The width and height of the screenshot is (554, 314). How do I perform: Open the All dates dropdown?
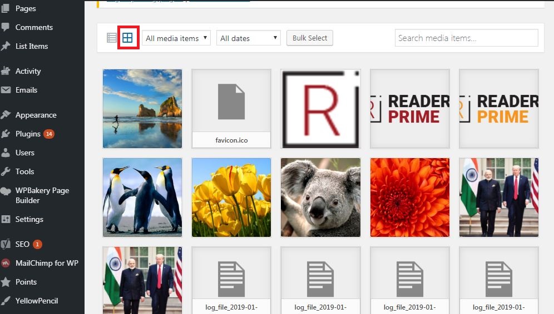(249, 38)
